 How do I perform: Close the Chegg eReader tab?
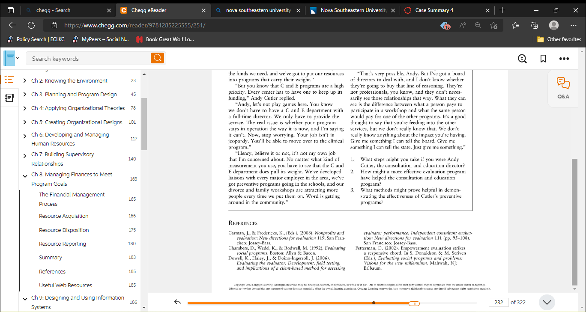point(203,10)
